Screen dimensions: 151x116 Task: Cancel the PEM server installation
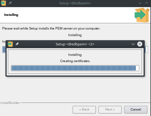pos(136,110)
